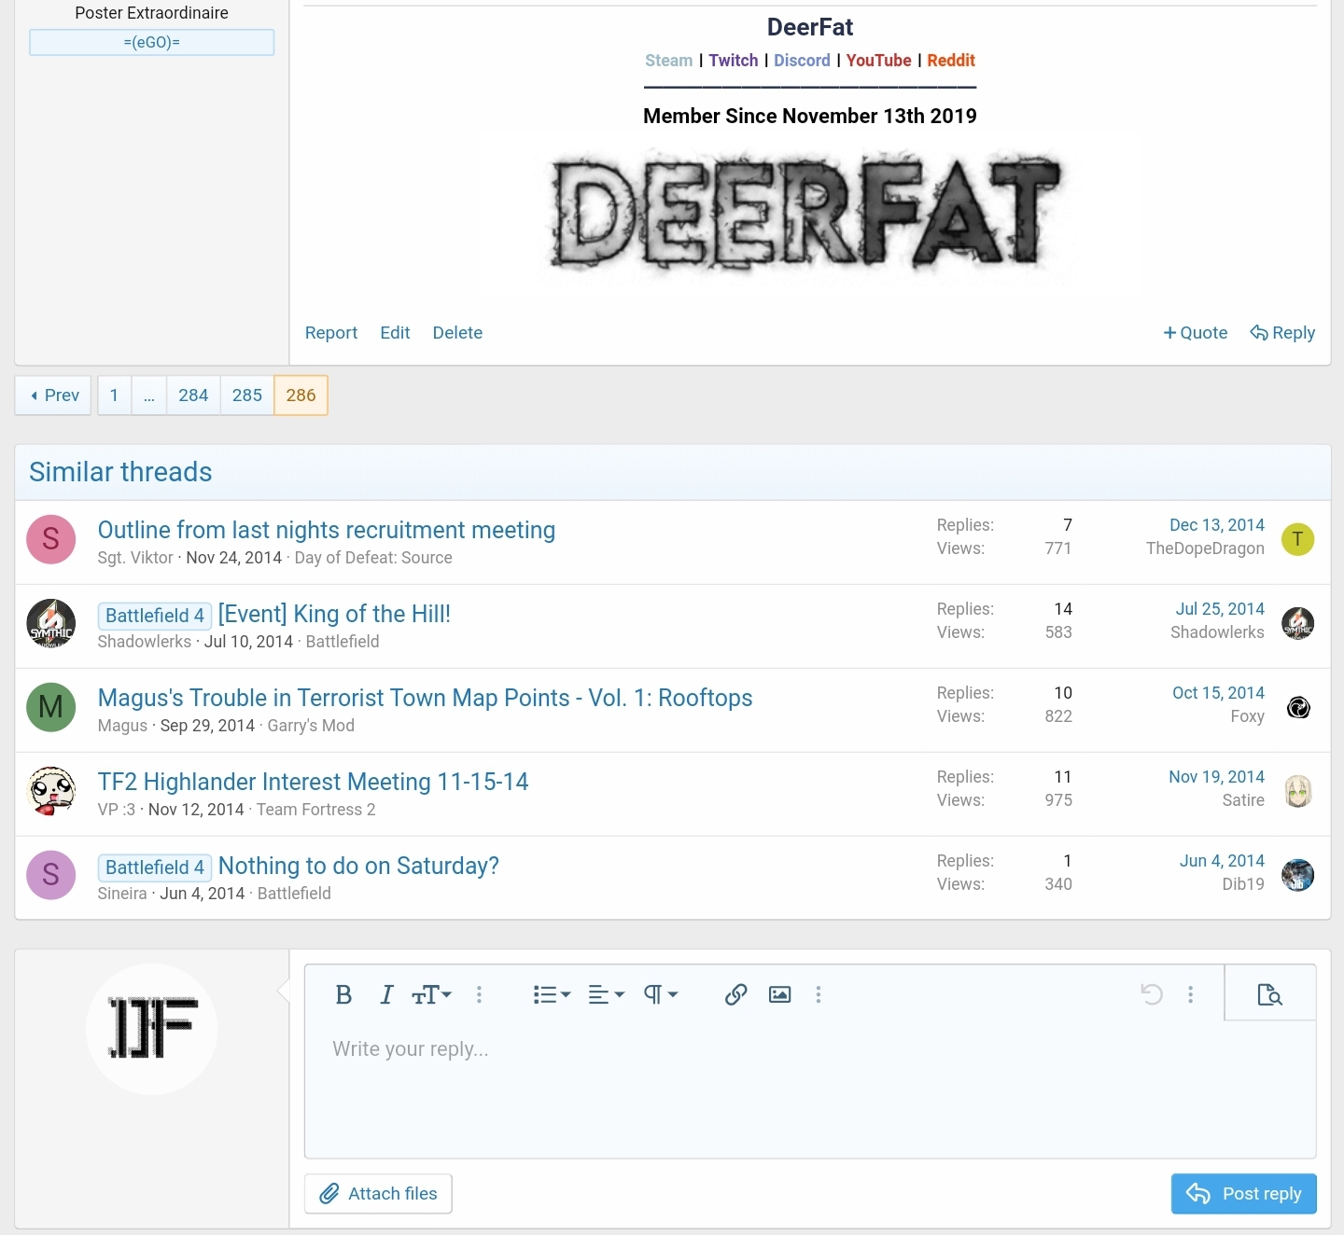The width and height of the screenshot is (1344, 1235).
Task: Go to page 285
Action: coord(247,395)
